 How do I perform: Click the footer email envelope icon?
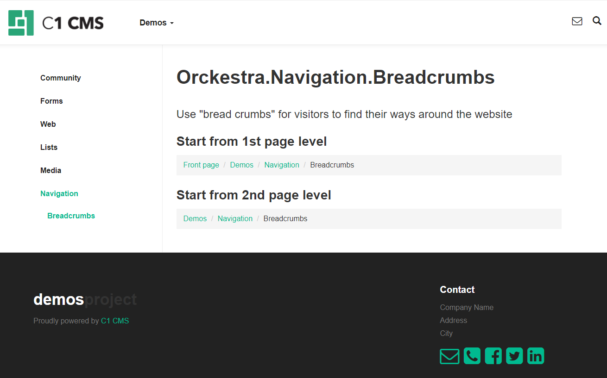449,356
